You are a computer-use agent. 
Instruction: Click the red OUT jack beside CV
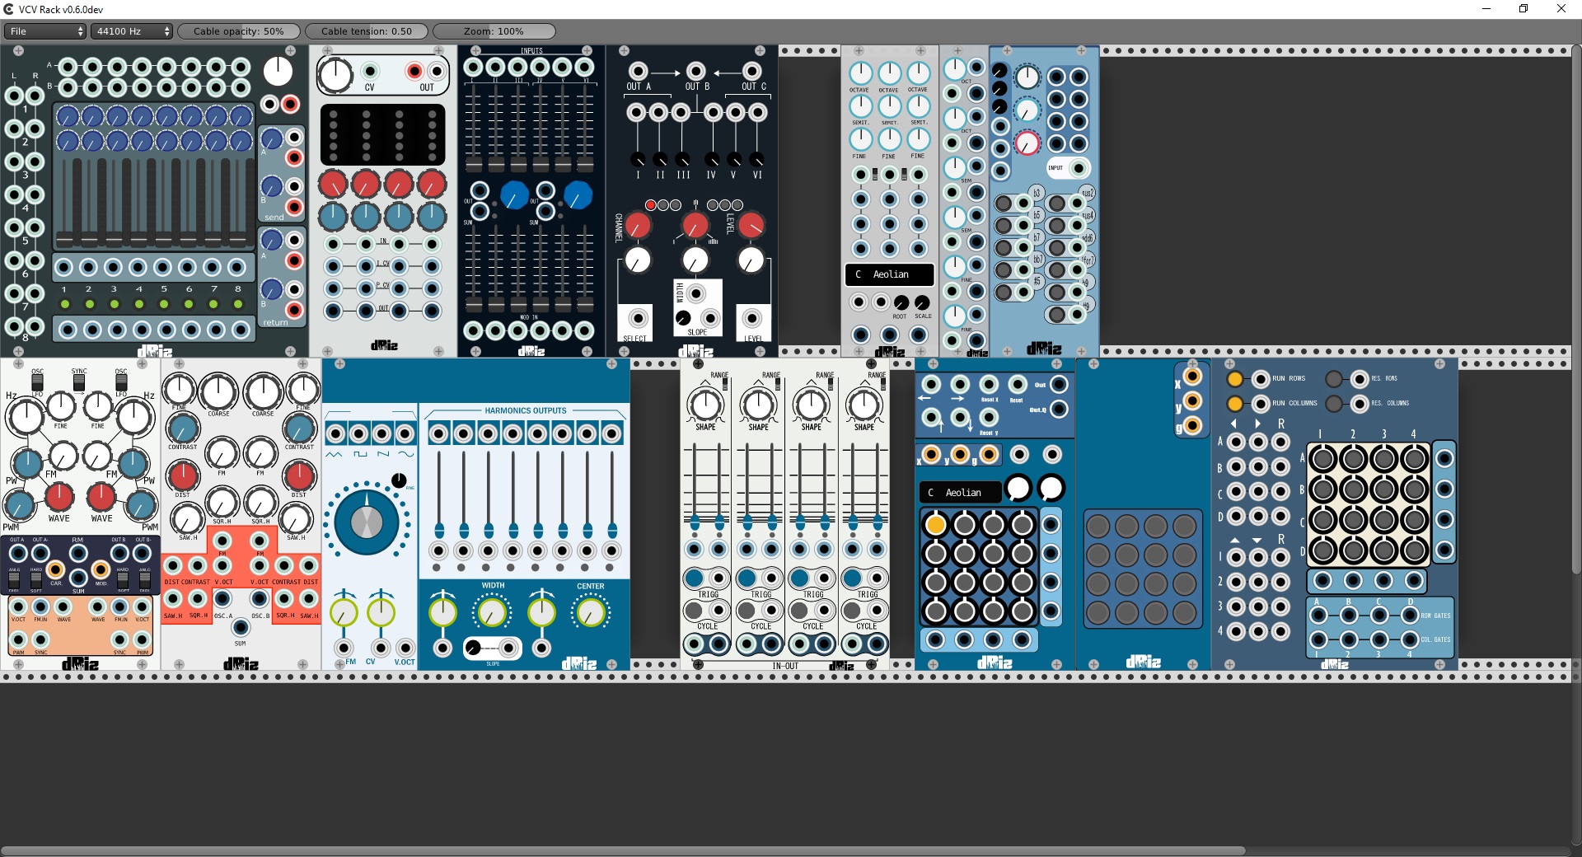414,72
